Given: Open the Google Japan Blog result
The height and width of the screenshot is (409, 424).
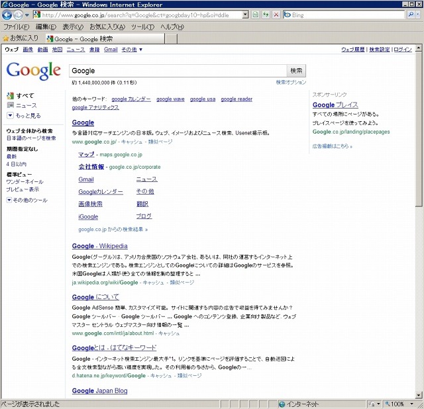Looking at the screenshot, I should pos(100,391).
